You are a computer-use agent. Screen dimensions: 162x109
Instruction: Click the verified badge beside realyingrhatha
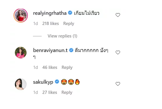[70, 13]
